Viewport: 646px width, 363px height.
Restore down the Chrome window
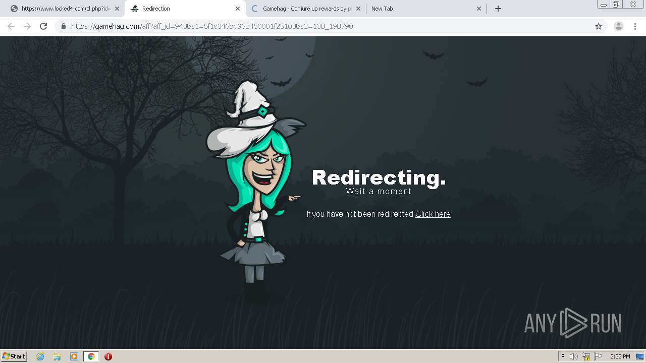point(616,5)
